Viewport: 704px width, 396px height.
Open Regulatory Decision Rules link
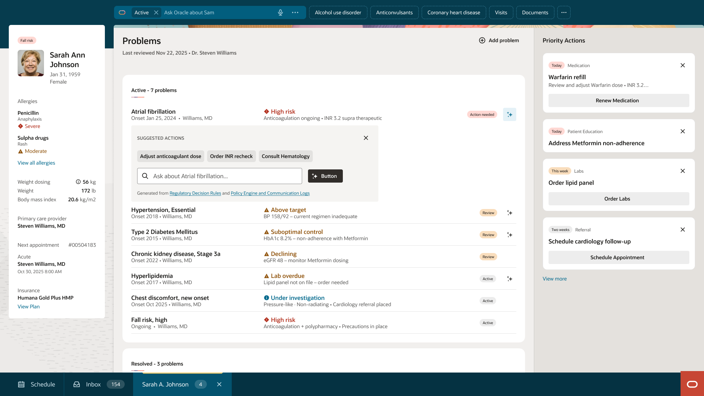(x=195, y=193)
